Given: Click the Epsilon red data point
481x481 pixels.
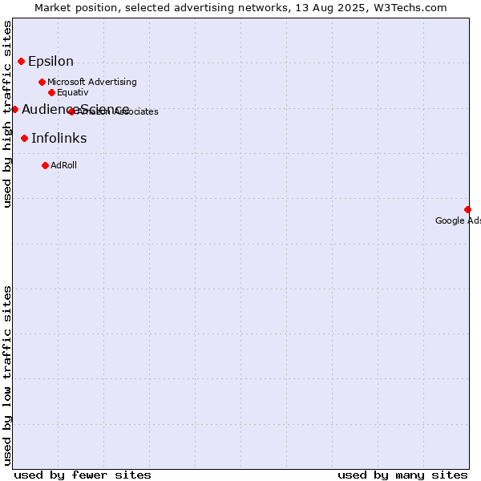Looking at the screenshot, I should pos(21,62).
